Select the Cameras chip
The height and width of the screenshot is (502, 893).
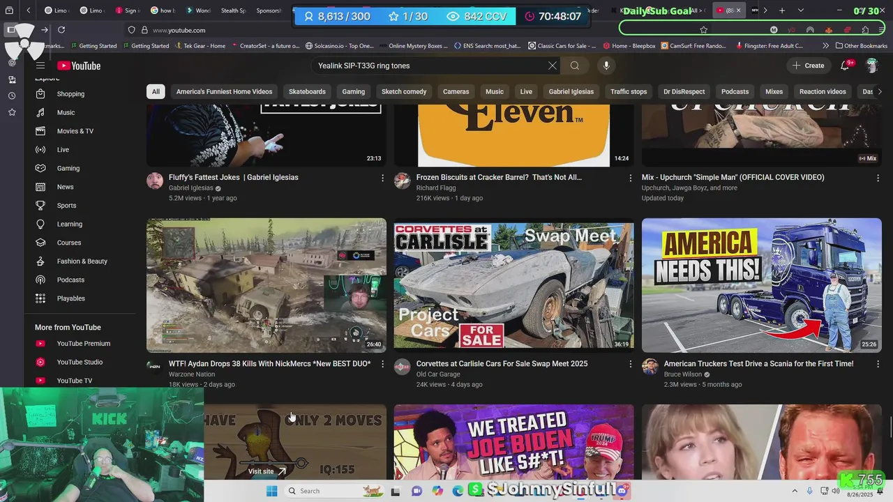tap(456, 91)
